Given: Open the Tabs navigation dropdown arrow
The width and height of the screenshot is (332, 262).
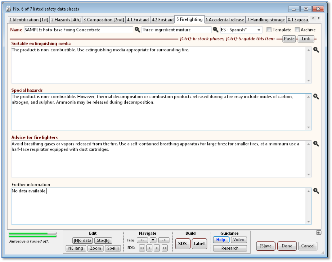Looking at the screenshot, I should 153,240.
